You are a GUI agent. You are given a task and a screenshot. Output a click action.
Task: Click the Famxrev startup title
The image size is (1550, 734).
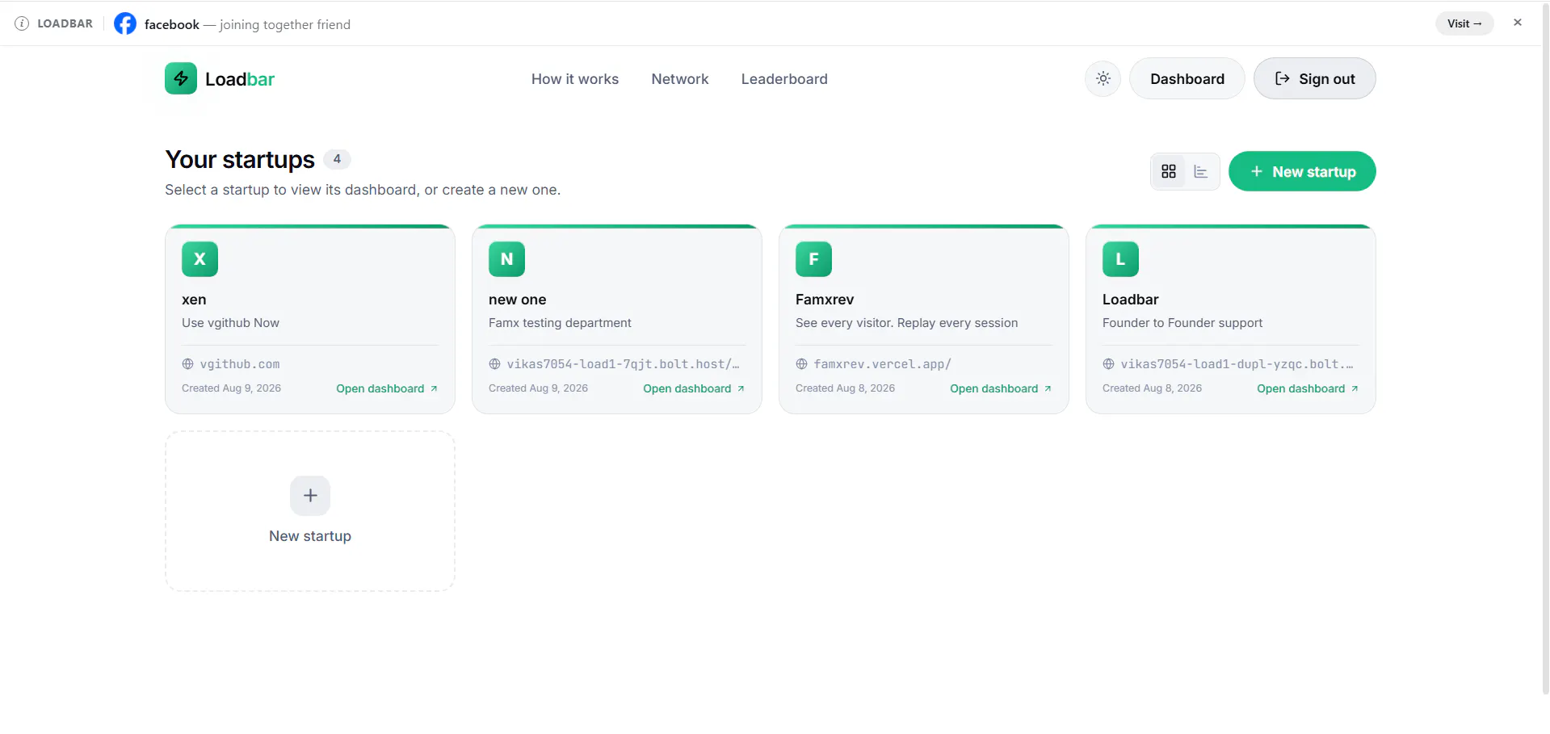[825, 300]
